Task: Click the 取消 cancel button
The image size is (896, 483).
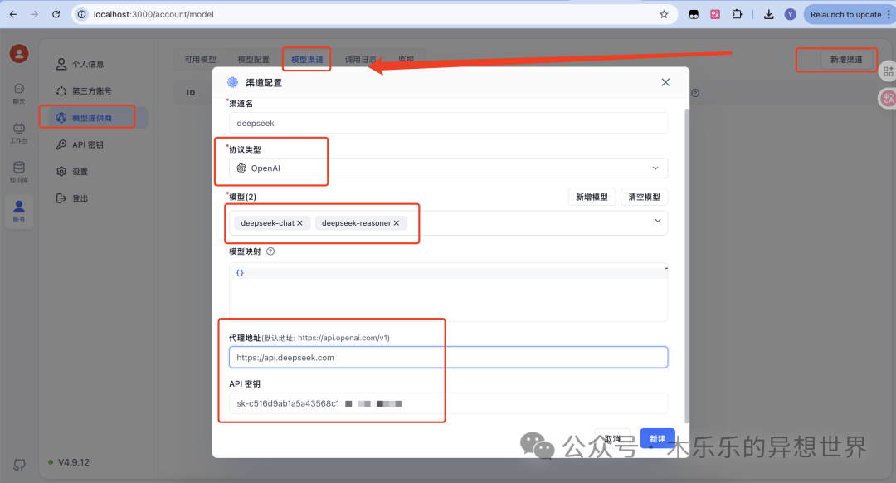Action: (612, 438)
